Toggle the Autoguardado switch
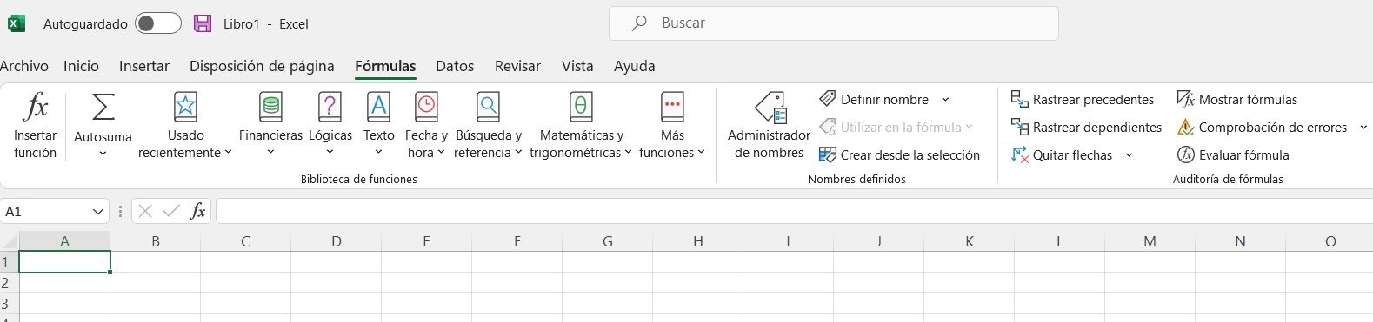Viewport: 1373px width, 322px height. click(158, 23)
